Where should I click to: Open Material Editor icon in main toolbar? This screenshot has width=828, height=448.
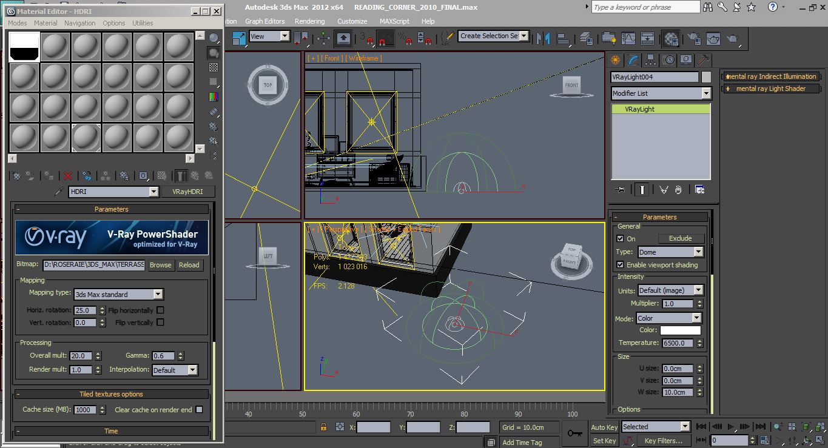[671, 39]
